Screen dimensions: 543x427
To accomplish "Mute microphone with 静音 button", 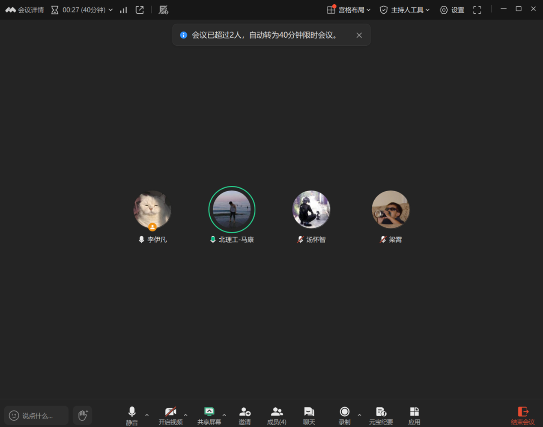I will tap(132, 415).
